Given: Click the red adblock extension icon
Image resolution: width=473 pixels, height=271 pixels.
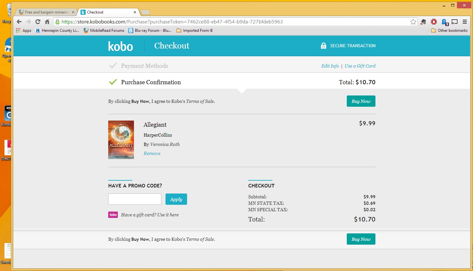Looking at the screenshot, I should [434, 22].
